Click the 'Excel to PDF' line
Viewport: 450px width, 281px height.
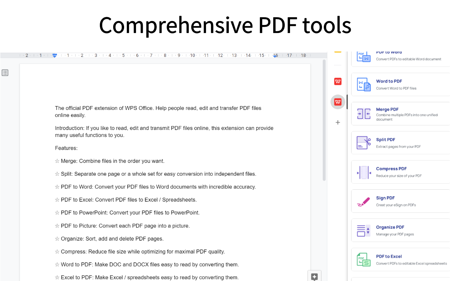pos(147,277)
